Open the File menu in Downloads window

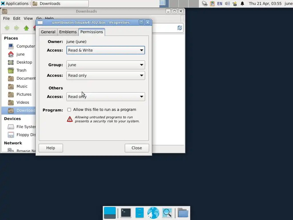tap(6, 18)
